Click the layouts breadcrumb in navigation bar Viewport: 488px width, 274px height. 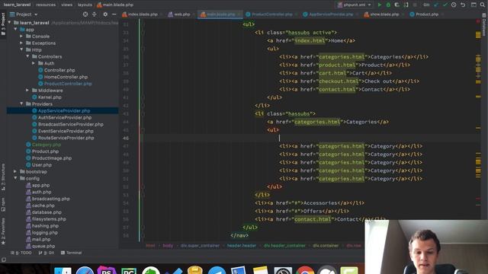click(x=85, y=5)
